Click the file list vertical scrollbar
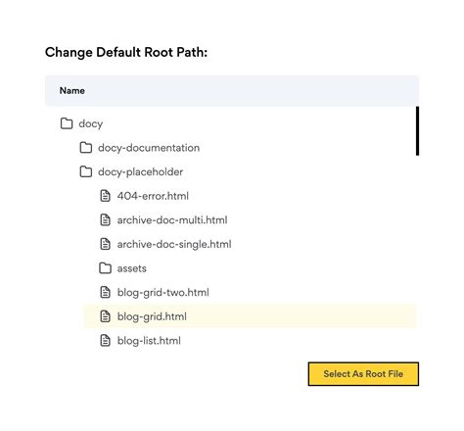Image resolution: width=464 pixels, height=431 pixels. (x=417, y=131)
